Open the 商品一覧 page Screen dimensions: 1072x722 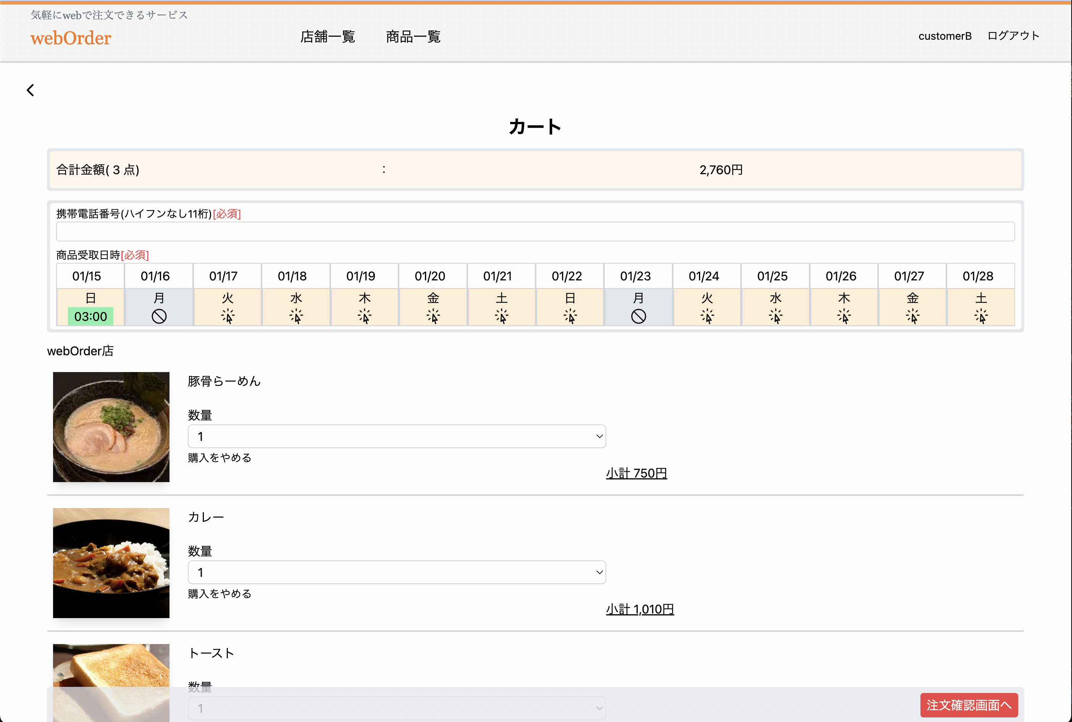(x=413, y=37)
